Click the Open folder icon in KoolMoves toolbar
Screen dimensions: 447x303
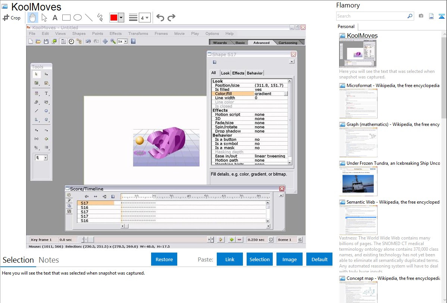[x=38, y=41]
